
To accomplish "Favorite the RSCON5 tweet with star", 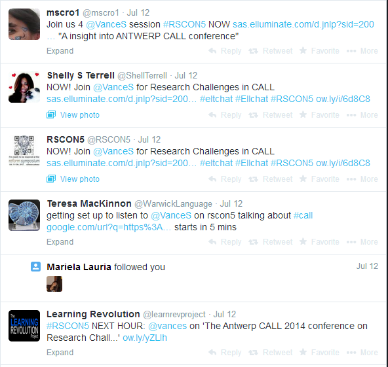I will point(319,179).
